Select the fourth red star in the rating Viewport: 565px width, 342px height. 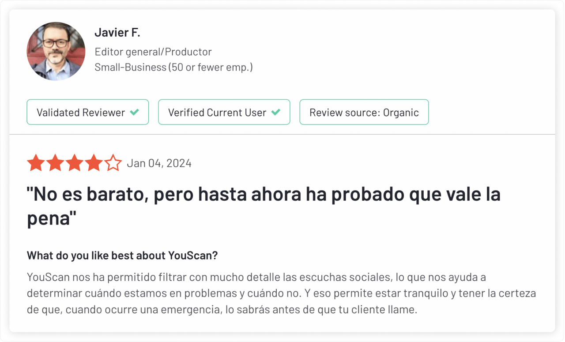94,163
